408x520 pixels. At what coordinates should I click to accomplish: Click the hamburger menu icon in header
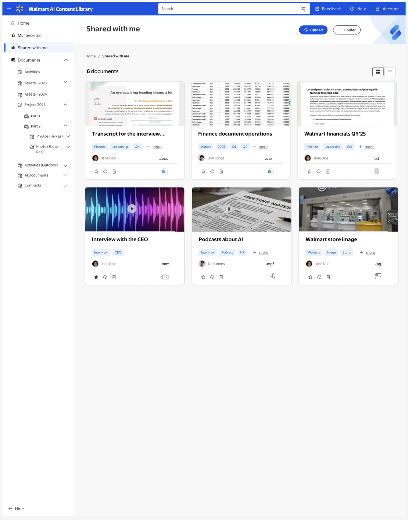click(9, 9)
